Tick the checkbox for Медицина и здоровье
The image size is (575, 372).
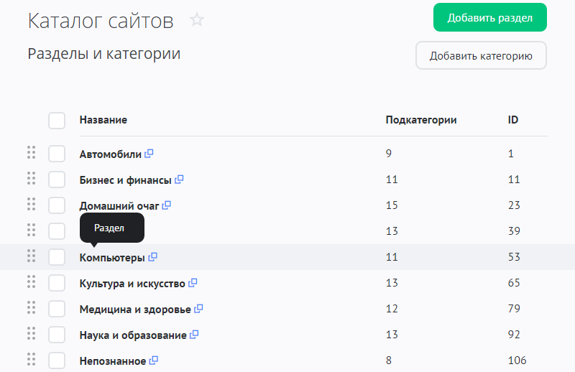57,309
